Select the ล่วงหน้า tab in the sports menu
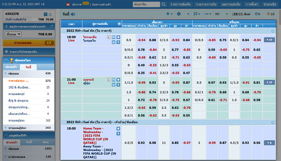Image resolution: width=281 pixels, height=161 pixels. [x=12, y=142]
